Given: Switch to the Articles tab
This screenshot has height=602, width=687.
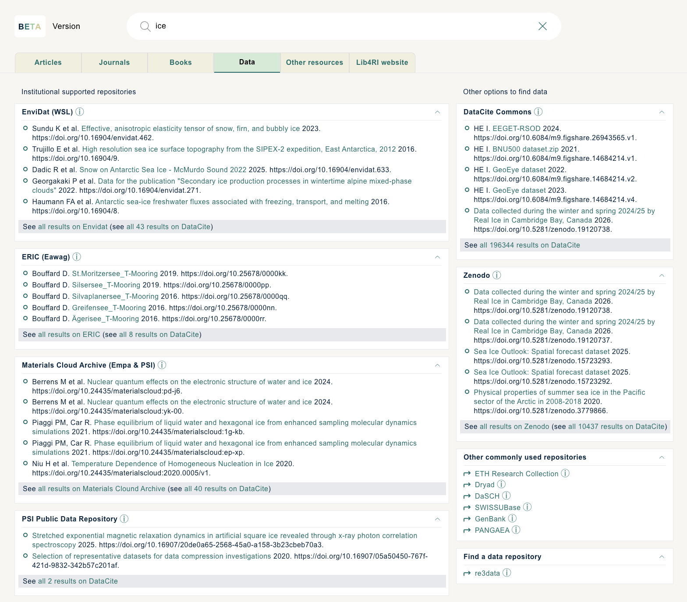Looking at the screenshot, I should point(48,63).
